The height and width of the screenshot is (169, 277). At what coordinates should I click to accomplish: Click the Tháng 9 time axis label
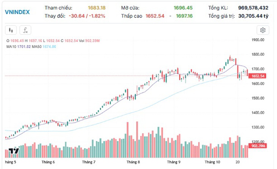pos(174,162)
